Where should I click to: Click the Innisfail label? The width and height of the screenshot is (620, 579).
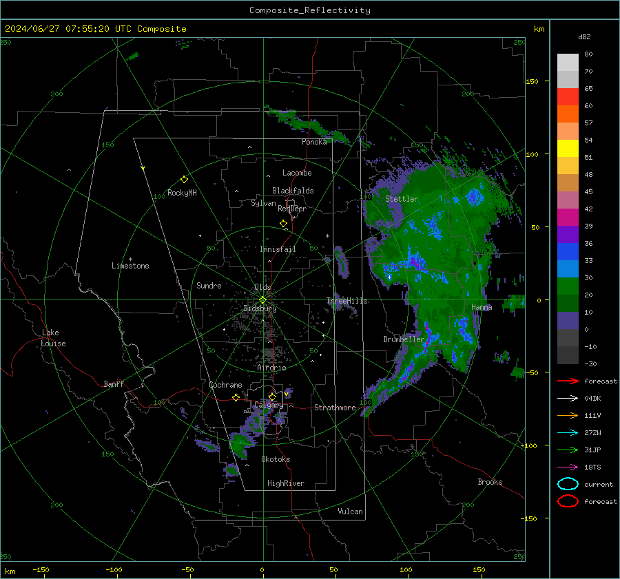click(278, 249)
